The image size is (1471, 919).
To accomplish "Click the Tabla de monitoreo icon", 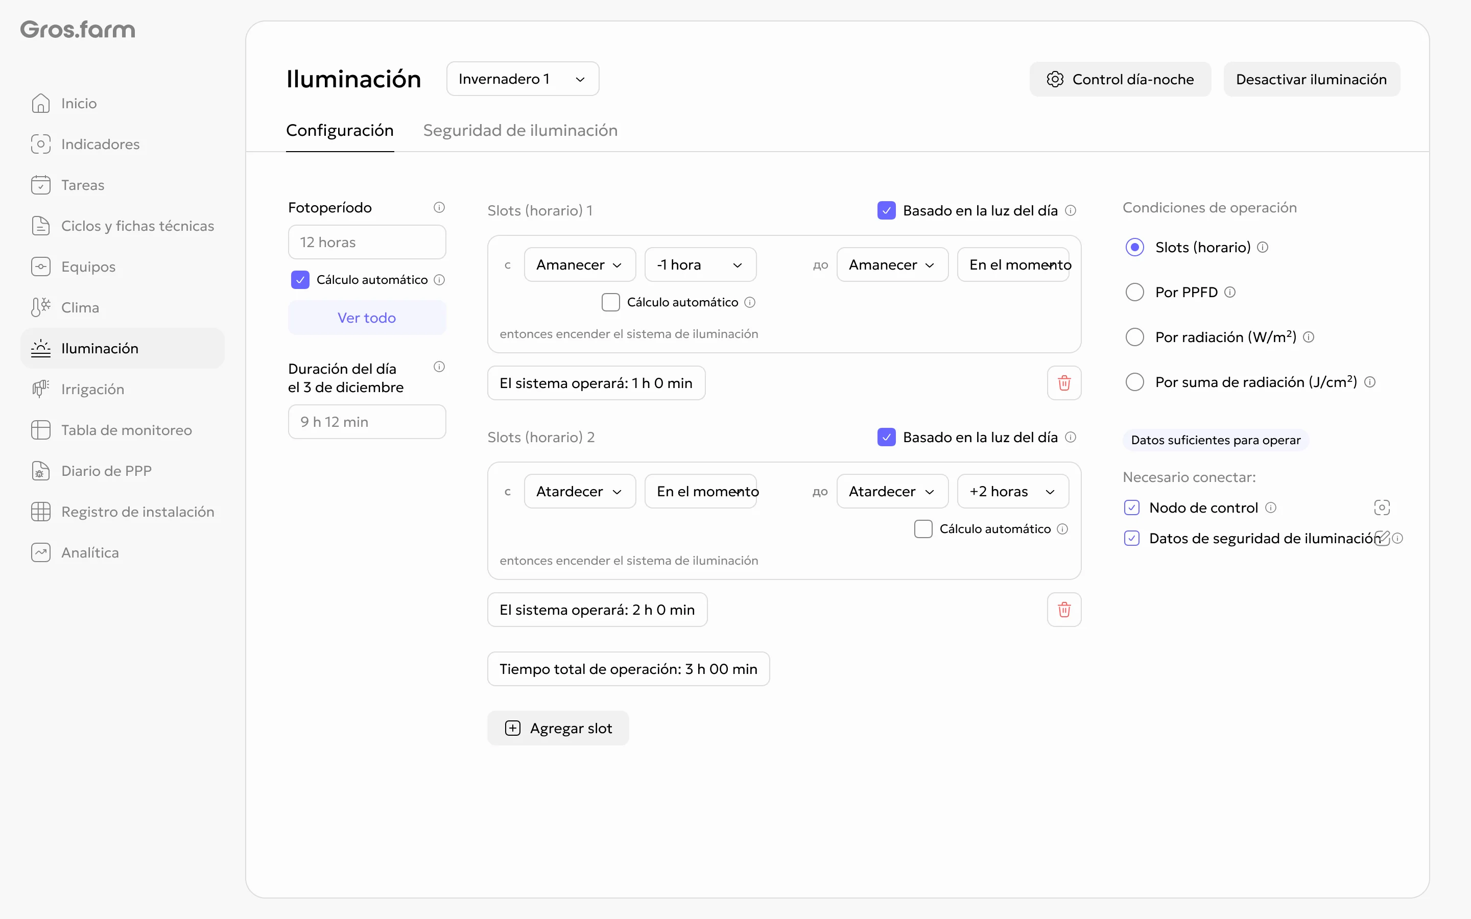I will tap(41, 430).
